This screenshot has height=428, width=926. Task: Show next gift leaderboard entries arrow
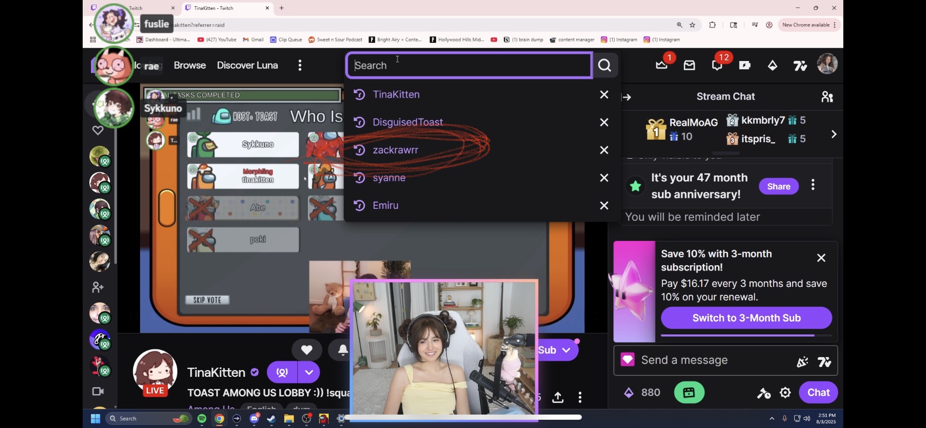point(834,134)
